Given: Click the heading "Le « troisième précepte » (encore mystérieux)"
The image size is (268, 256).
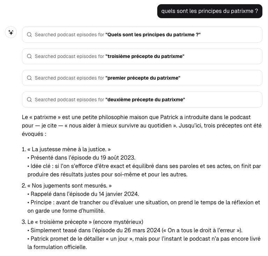Looking at the screenshot, I should pos(85,222).
